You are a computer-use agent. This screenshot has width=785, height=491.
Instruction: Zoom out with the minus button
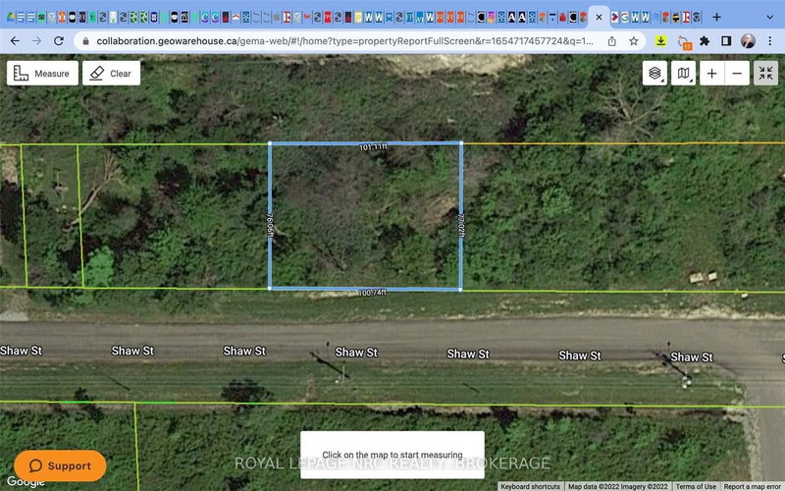(x=738, y=74)
